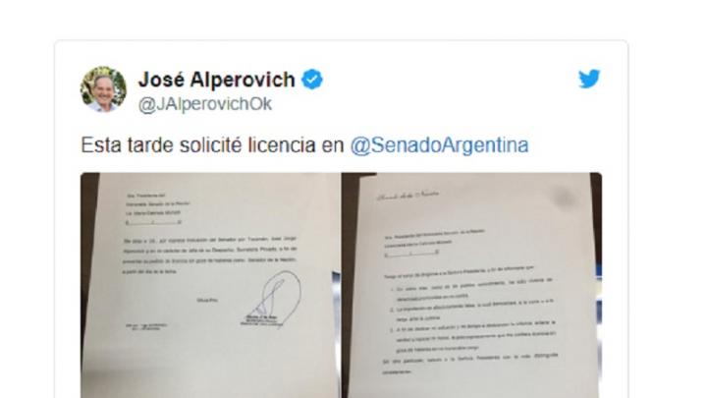Click the handwritten signature in left document
Viewport: 707px width, 398px height.
(x=276, y=297)
